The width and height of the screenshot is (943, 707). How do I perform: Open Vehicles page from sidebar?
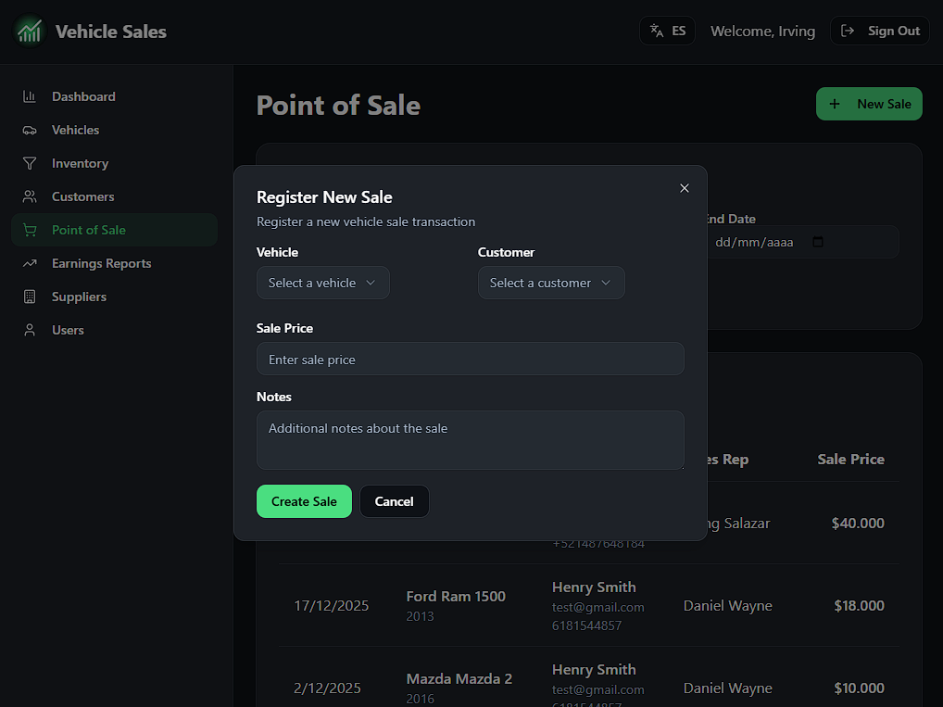114,130
